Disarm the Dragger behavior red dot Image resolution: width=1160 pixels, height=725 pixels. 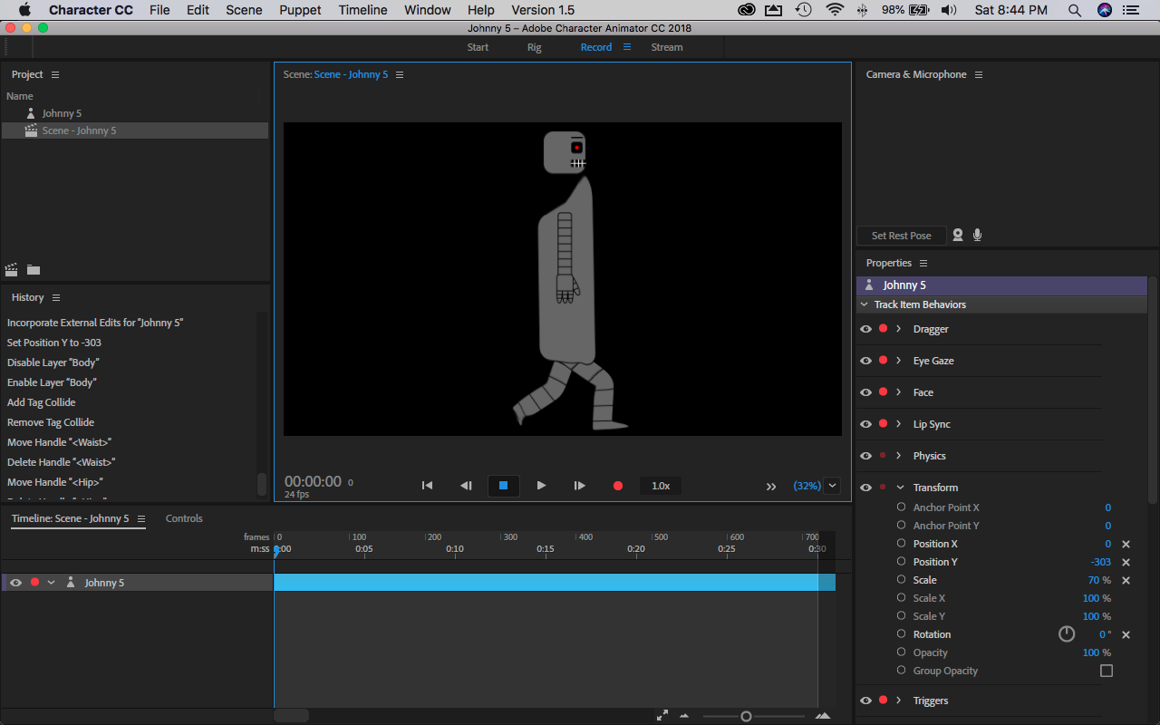[883, 329]
